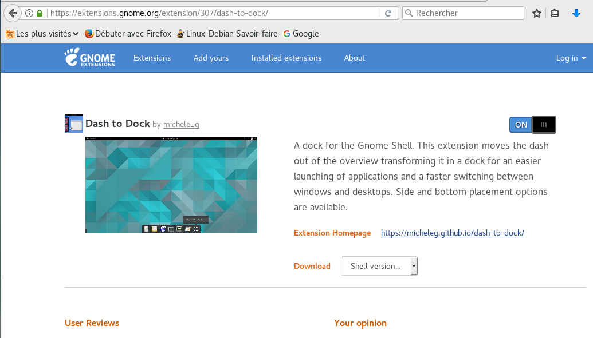Screen dimensions: 593x338
Task: Open the Log in dropdown menu
Action: coord(571,58)
